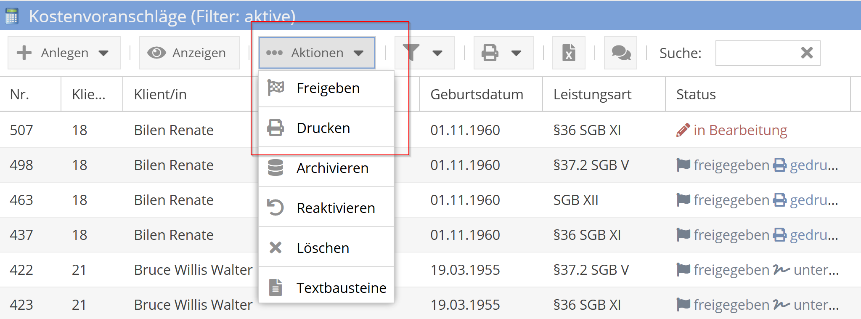Click the document icon beside Textbausteine
This screenshot has height=319, width=861.
[x=276, y=287]
